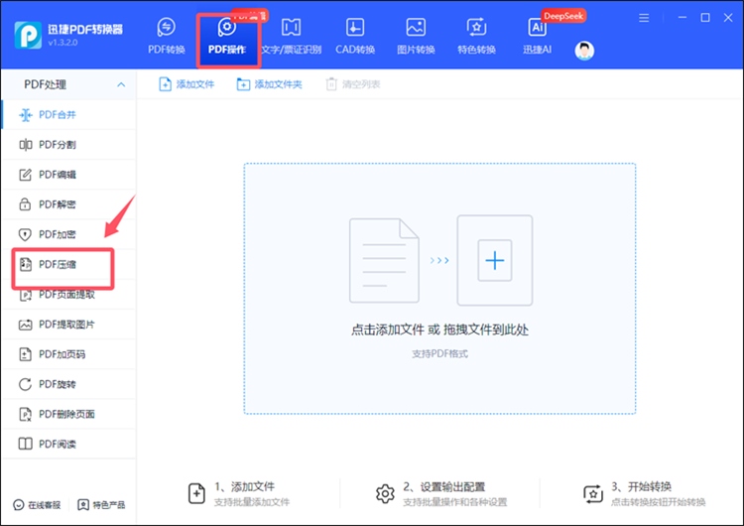The width and height of the screenshot is (744, 526).
Task: Click the PDF处理 section title text
Action: [x=45, y=84]
